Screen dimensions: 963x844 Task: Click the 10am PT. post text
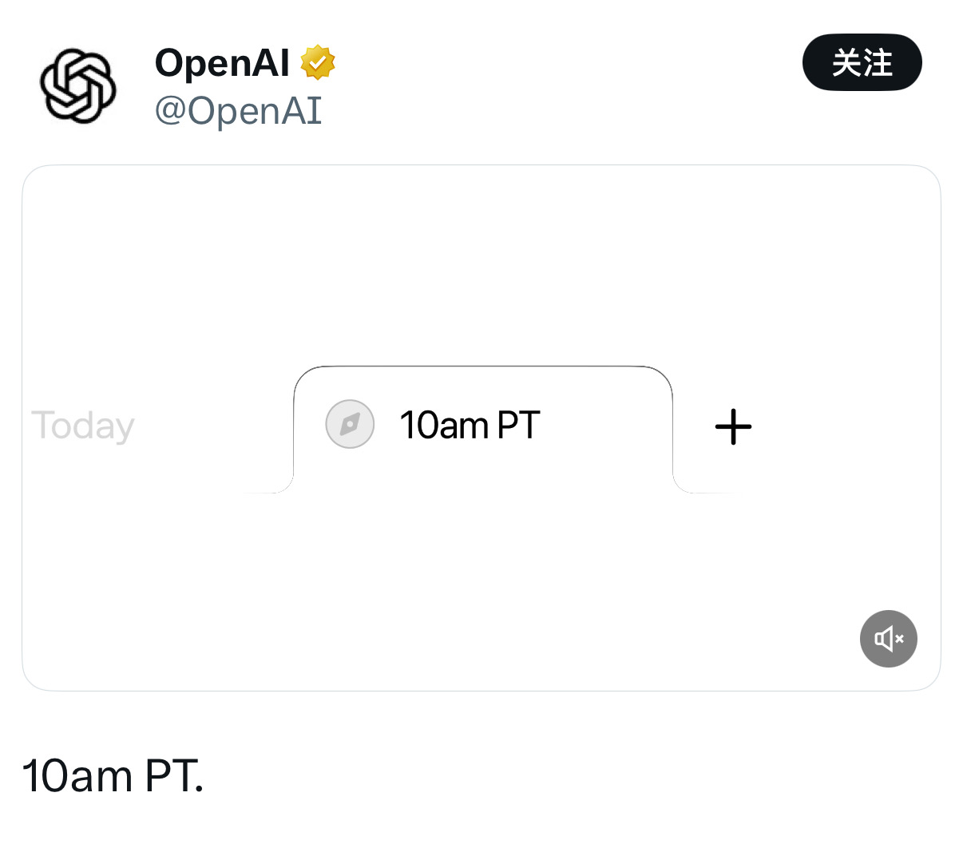click(113, 776)
